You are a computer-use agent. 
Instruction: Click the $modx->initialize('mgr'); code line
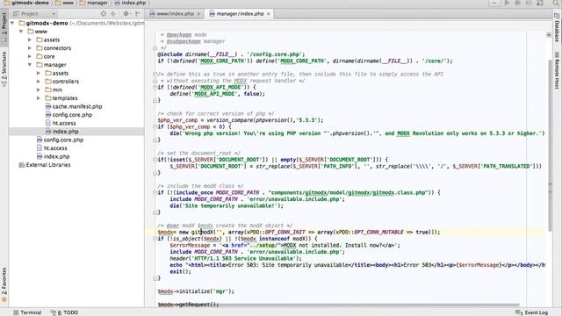pyautogui.click(x=196, y=291)
